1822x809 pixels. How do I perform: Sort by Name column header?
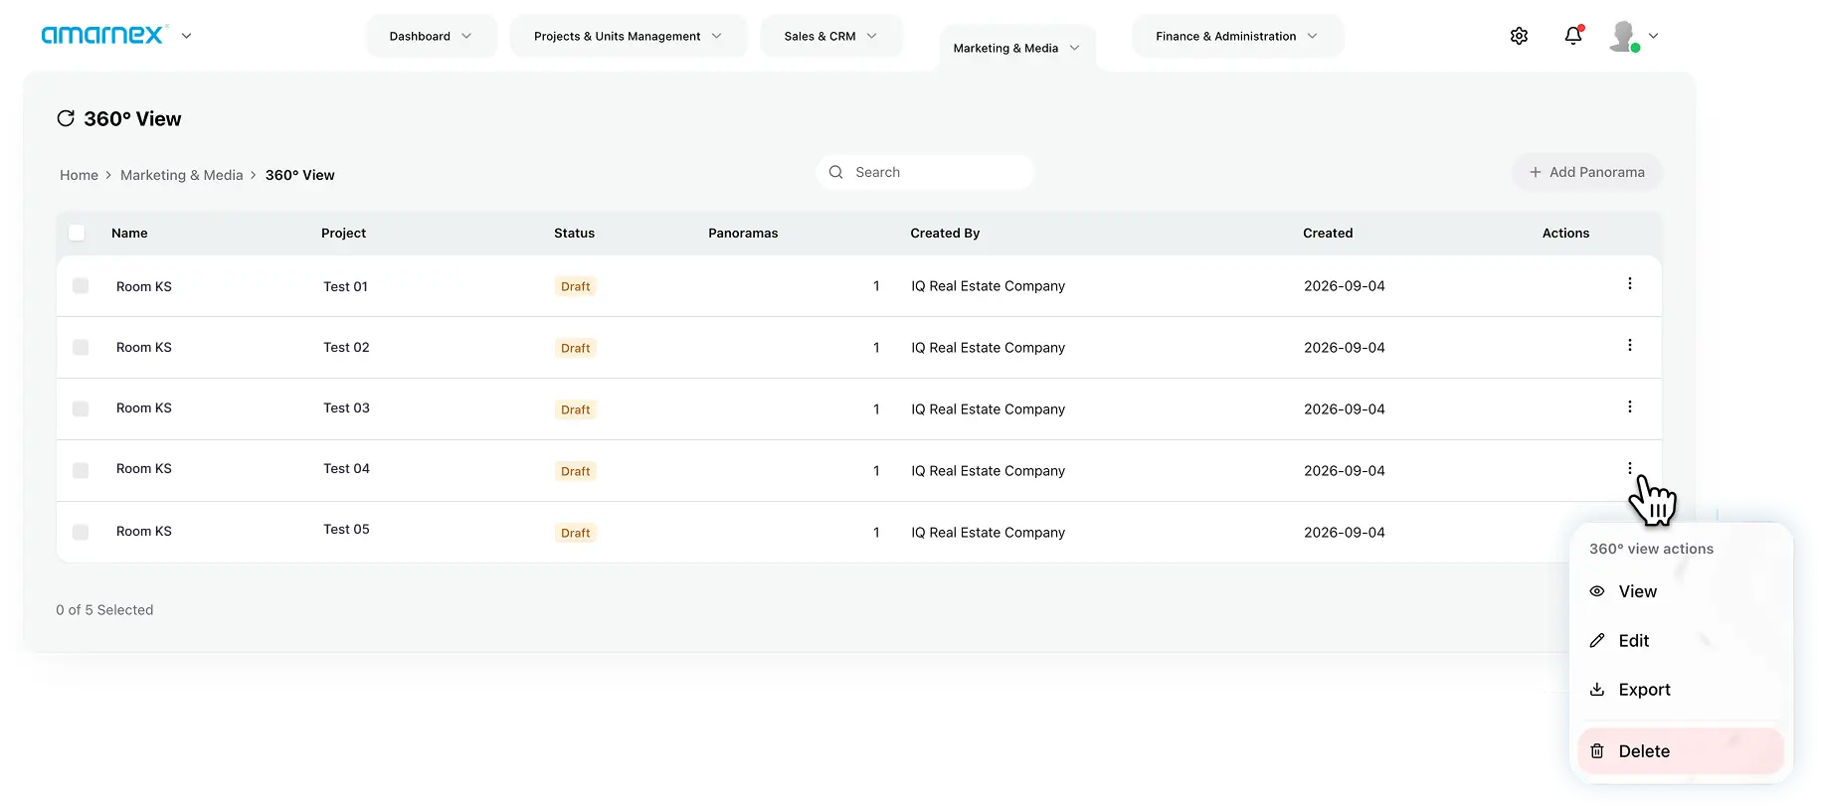[129, 233]
